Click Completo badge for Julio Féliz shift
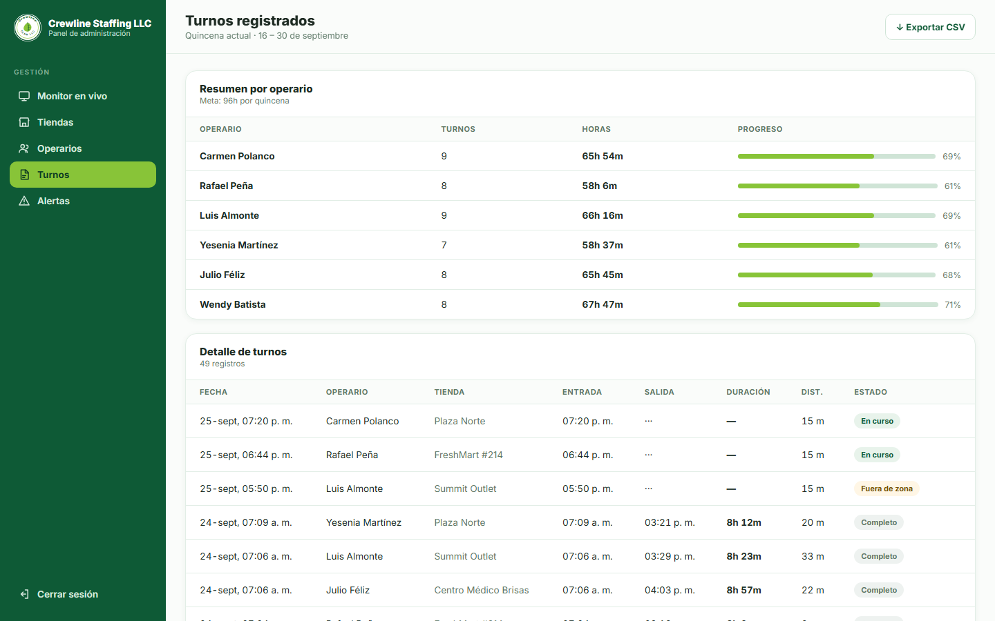Viewport: 995px width, 621px height. [x=879, y=590]
